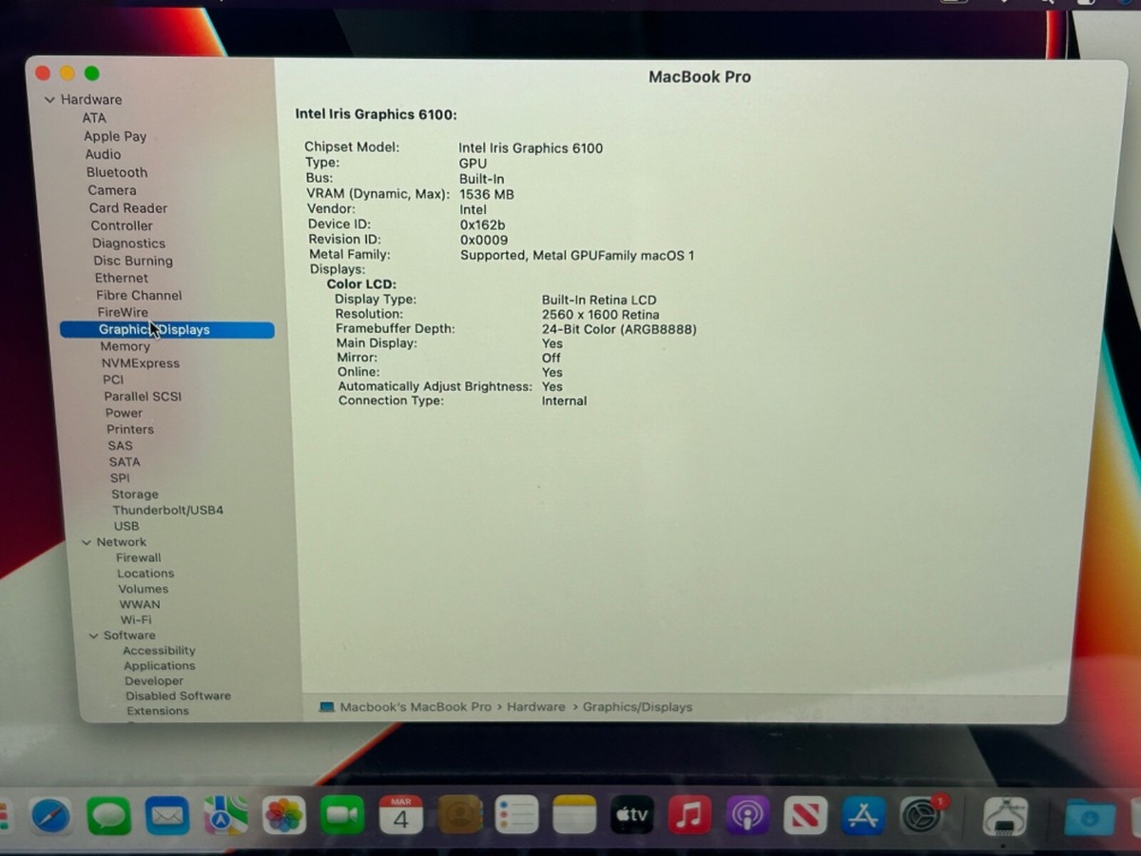1141x856 pixels.
Task: Open the Downloads folder in the Dock
Action: (1090, 818)
